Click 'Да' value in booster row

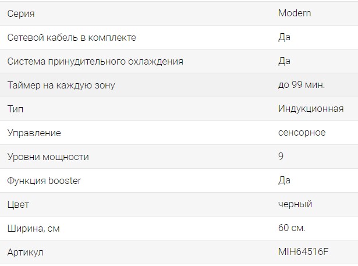point(285,180)
